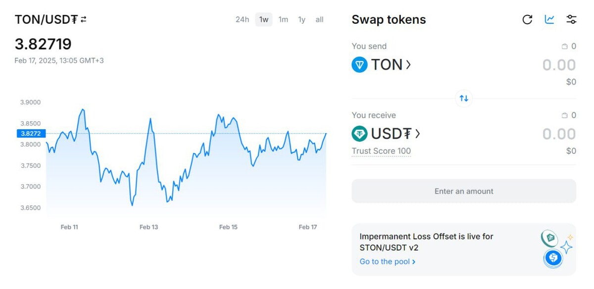Image resolution: width=594 pixels, height=289 pixels.
Task: Click the USDT token logo
Action: point(359,134)
